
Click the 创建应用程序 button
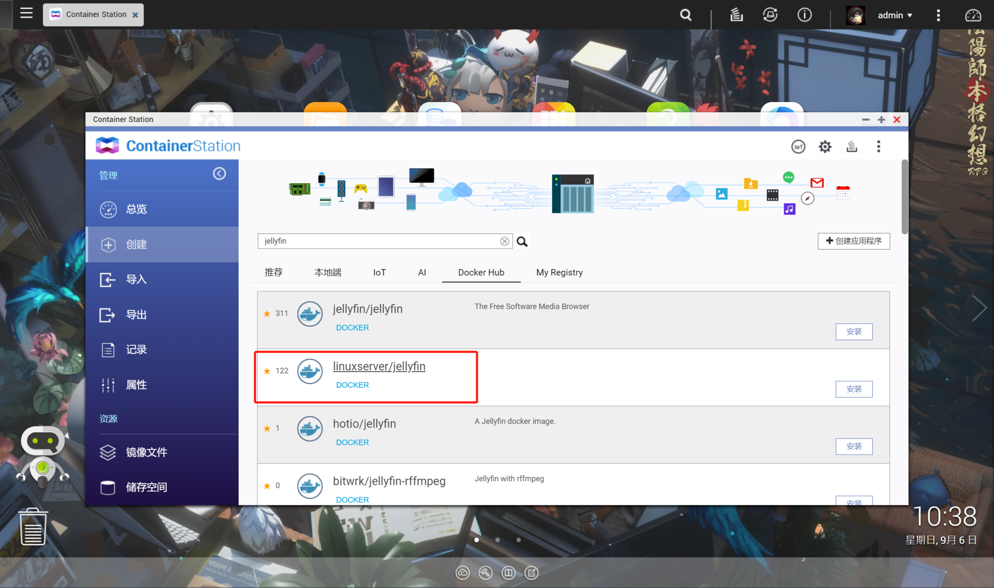tap(854, 241)
